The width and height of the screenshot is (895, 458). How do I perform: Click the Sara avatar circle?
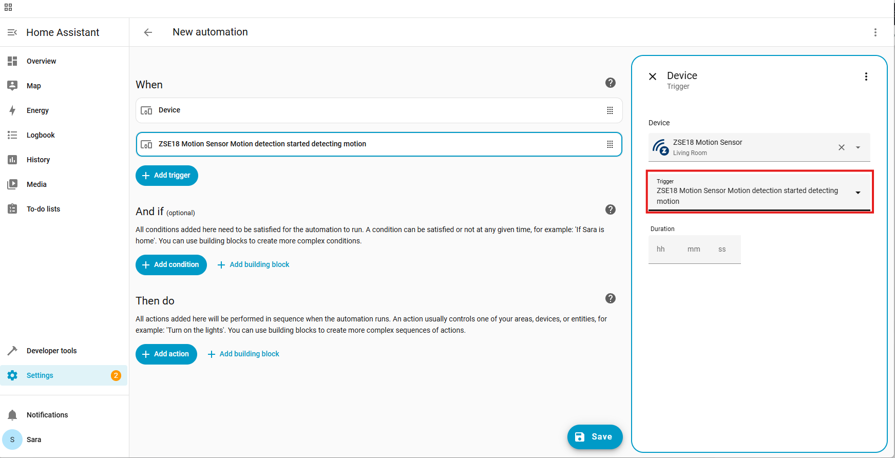point(12,440)
